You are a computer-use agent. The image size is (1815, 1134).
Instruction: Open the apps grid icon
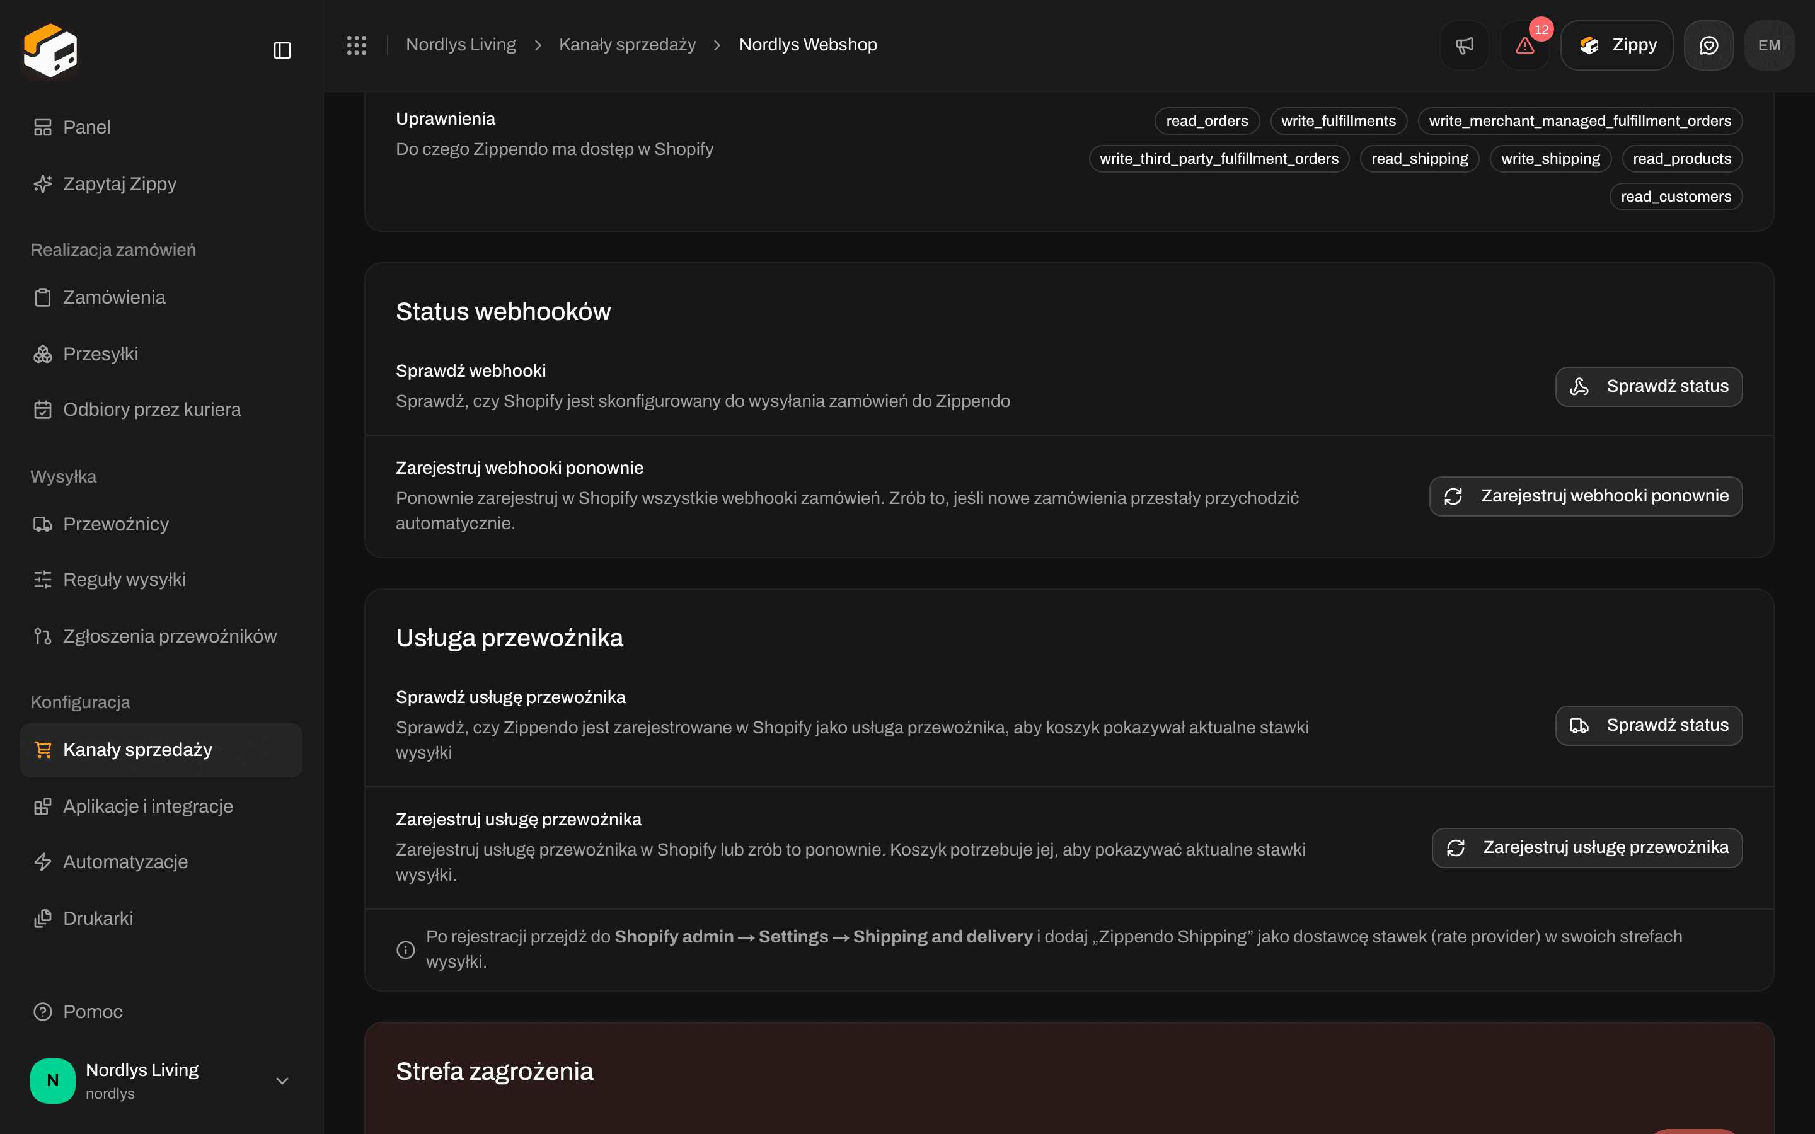[356, 45]
